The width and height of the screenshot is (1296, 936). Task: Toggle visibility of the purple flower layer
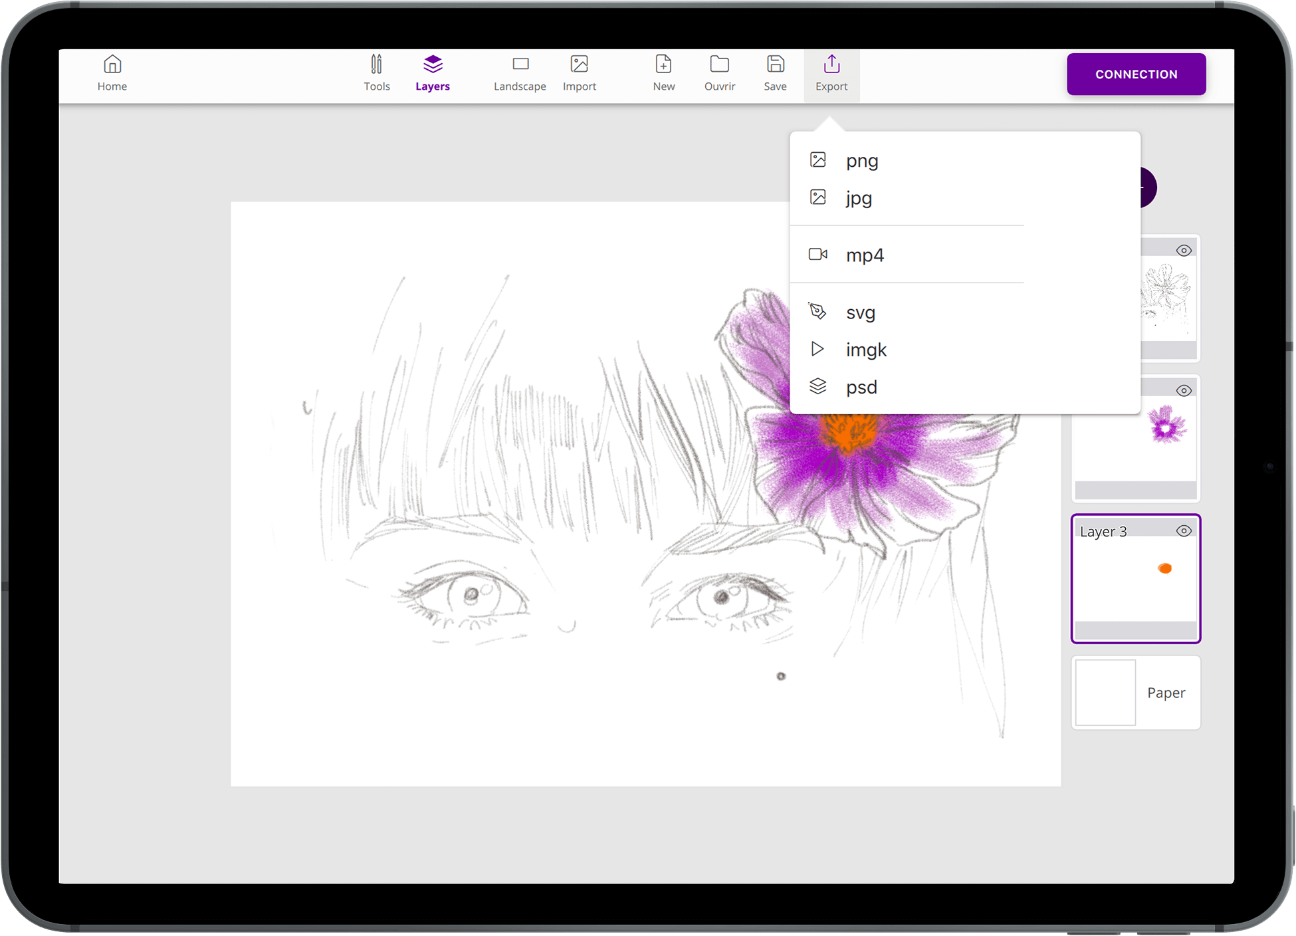pos(1184,391)
